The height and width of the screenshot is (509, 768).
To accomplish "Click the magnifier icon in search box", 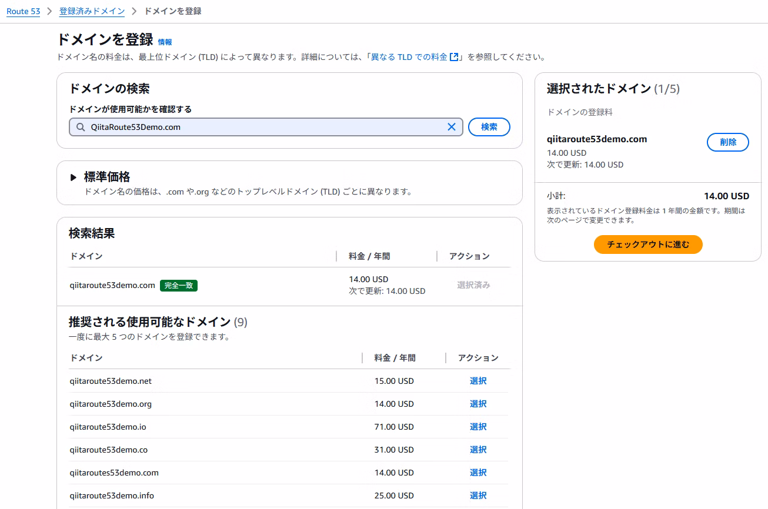I will 80,127.
